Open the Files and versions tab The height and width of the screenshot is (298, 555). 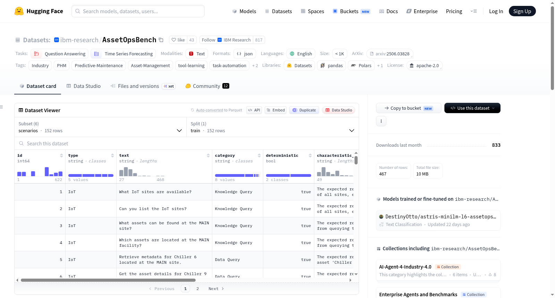(143, 86)
